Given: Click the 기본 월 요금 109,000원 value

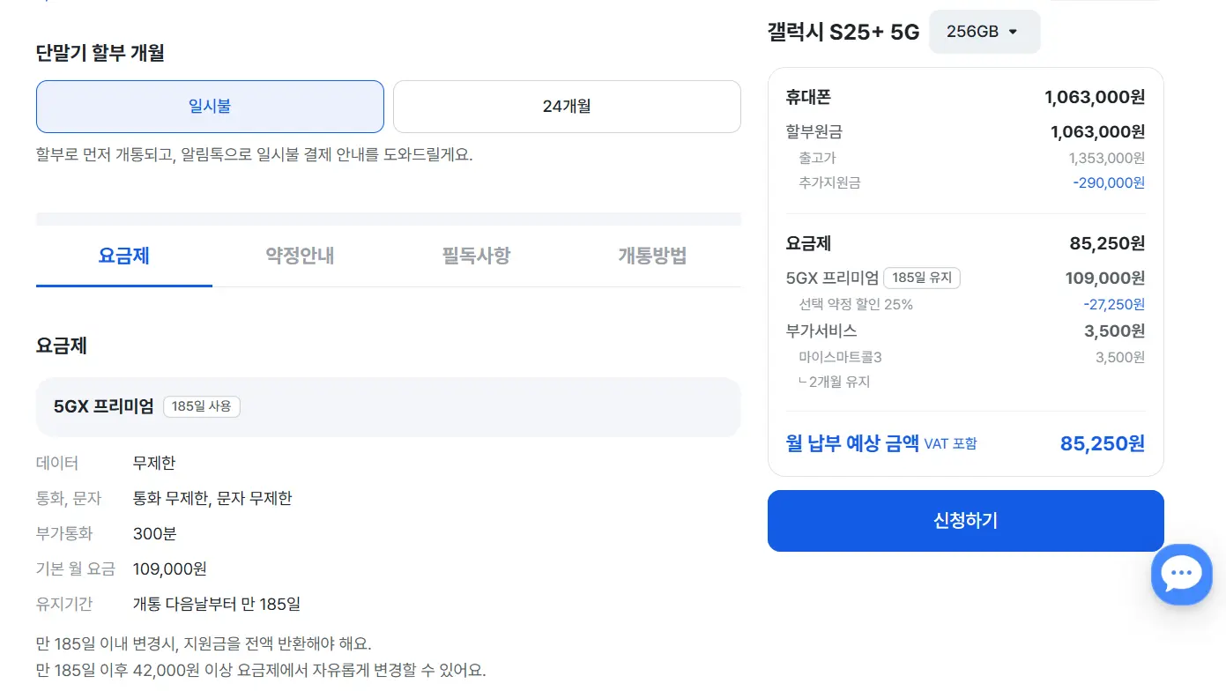Looking at the screenshot, I should 170,569.
